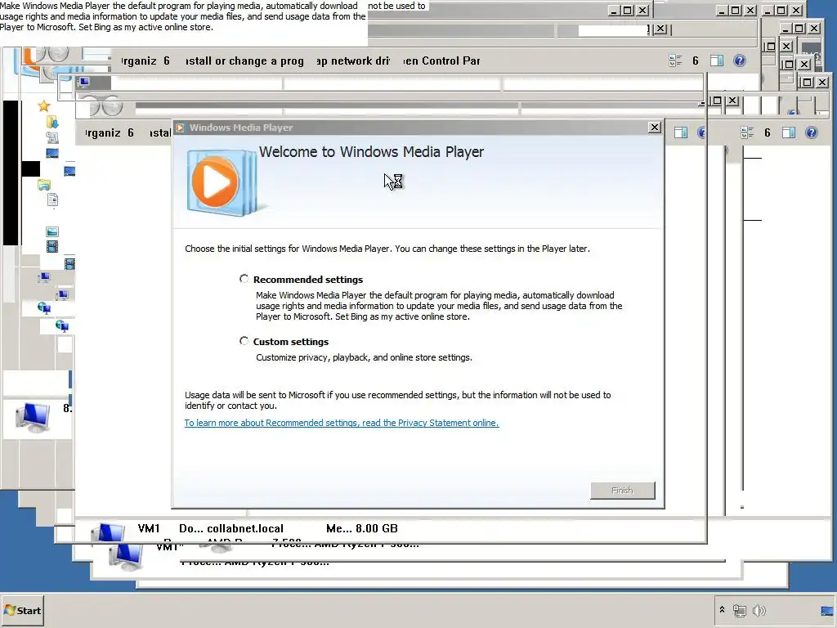Click Open Control Panel in the top toolbar
The image size is (837, 628).
pos(442,61)
